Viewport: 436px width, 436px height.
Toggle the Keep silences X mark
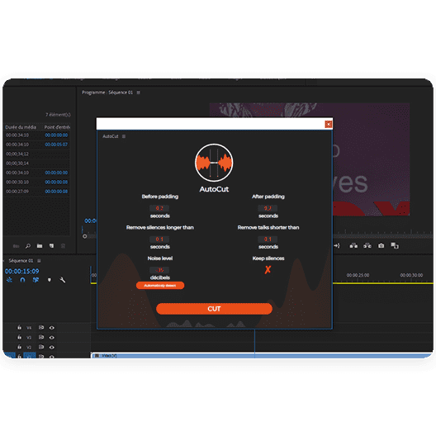point(268,269)
